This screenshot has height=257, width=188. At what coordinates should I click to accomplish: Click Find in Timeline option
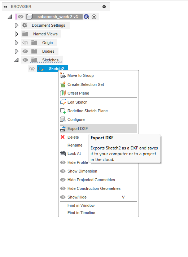(81, 213)
